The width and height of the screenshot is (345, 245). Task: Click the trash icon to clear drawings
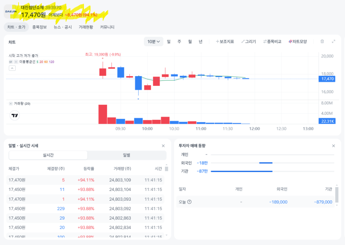(322, 41)
